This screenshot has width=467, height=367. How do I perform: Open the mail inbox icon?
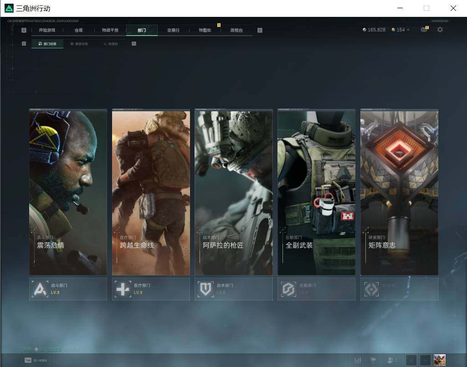424,30
